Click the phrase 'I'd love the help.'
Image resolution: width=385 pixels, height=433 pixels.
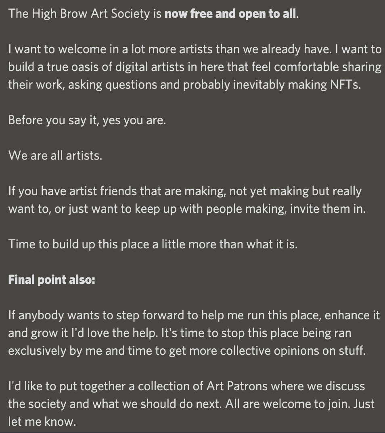(x=115, y=333)
